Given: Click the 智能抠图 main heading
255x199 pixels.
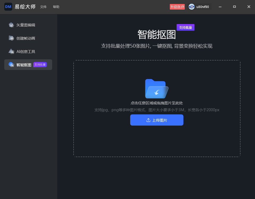Looking at the screenshot, I should tap(157, 35).
